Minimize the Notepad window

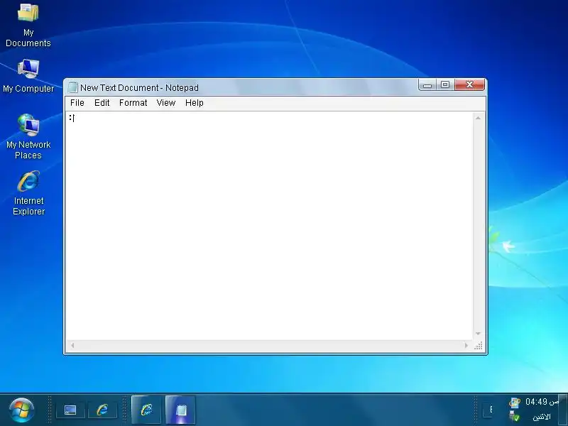click(427, 85)
